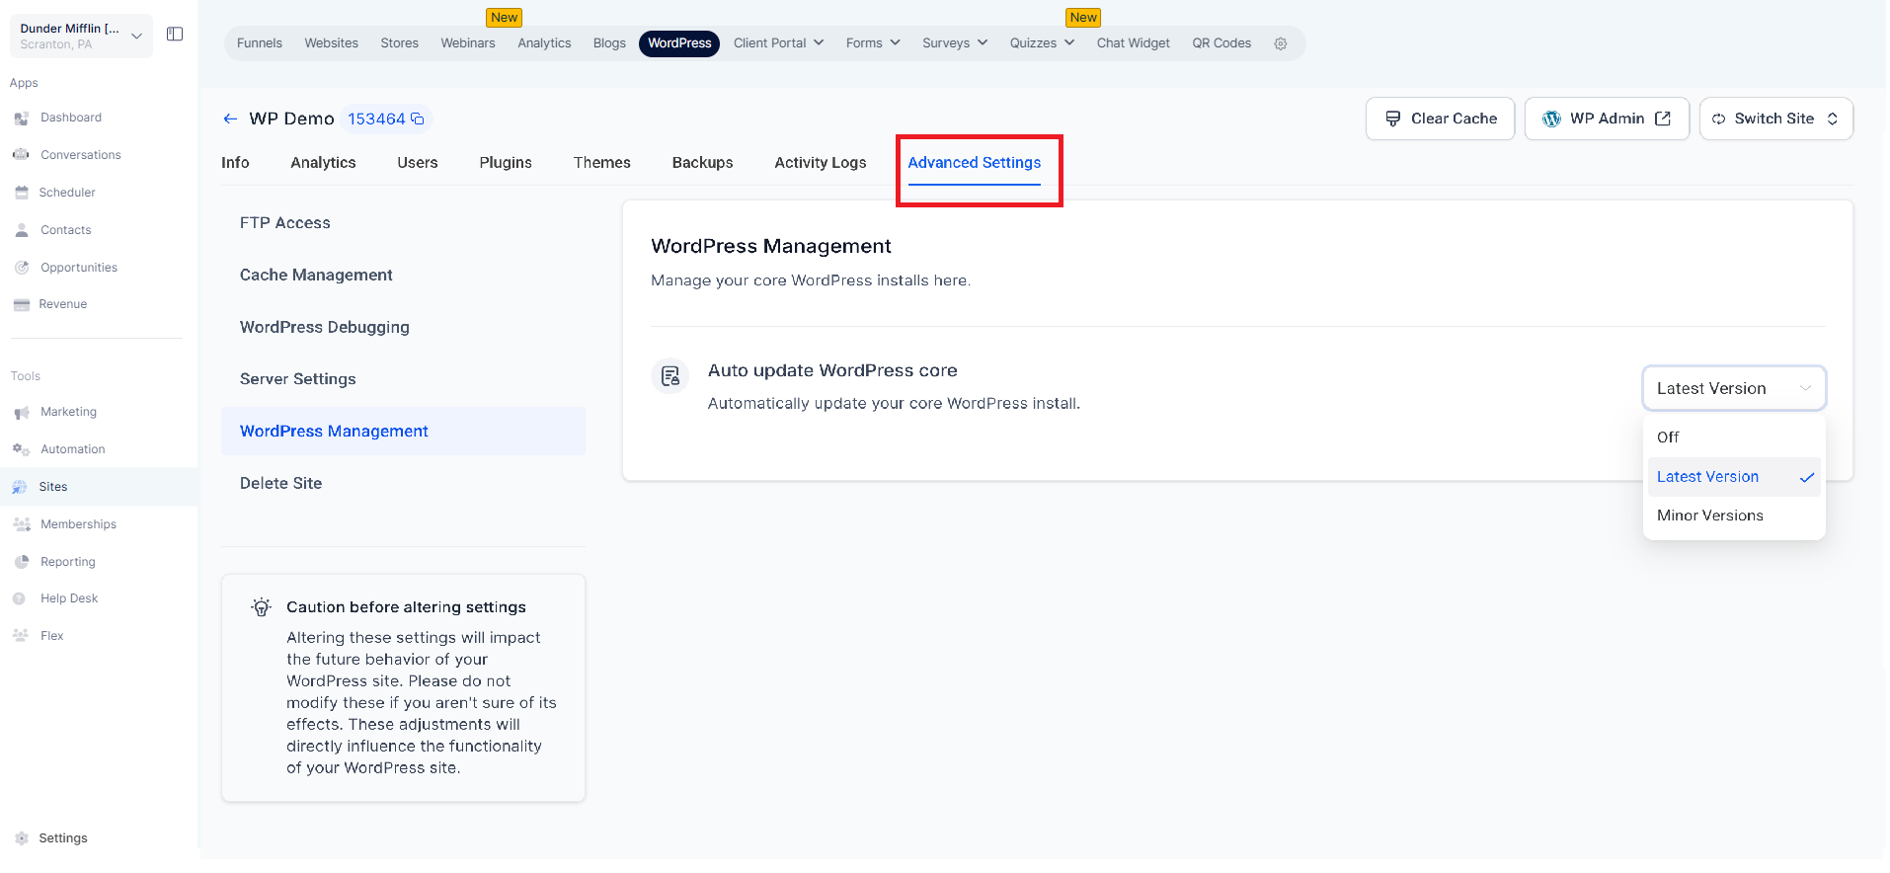Open Blogs in top navigation

pos(609,43)
